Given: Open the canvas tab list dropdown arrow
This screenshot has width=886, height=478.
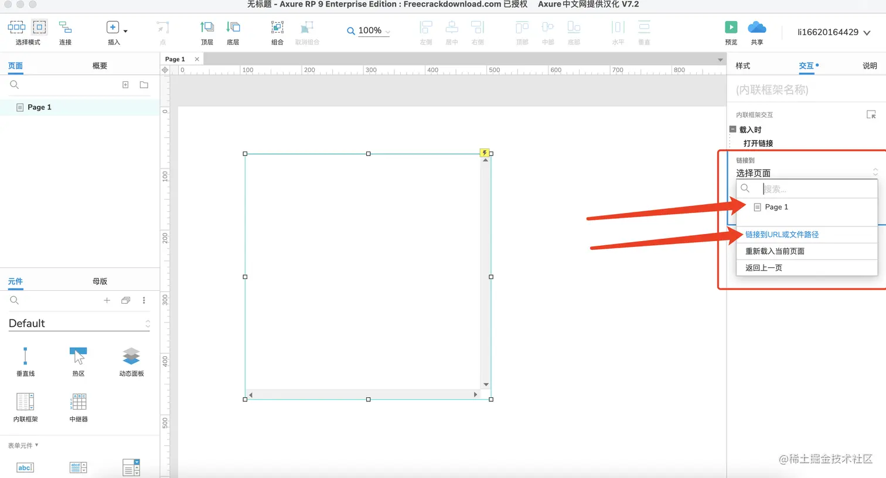Looking at the screenshot, I should tap(720, 60).
